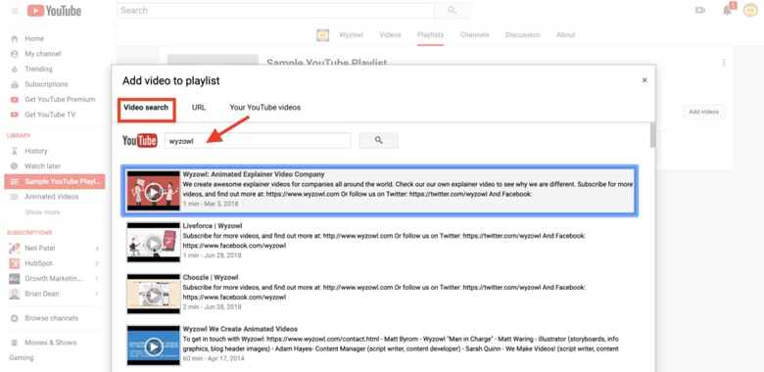Open the hamburger guide menu icon

tap(15, 10)
